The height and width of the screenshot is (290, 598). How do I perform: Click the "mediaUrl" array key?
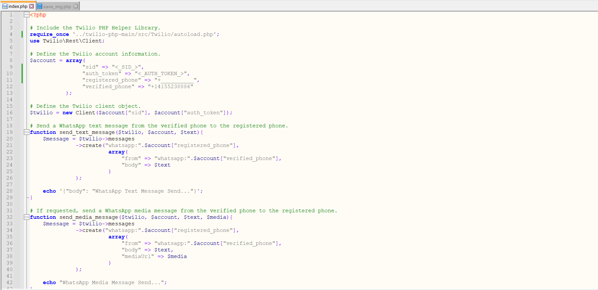pos(138,256)
